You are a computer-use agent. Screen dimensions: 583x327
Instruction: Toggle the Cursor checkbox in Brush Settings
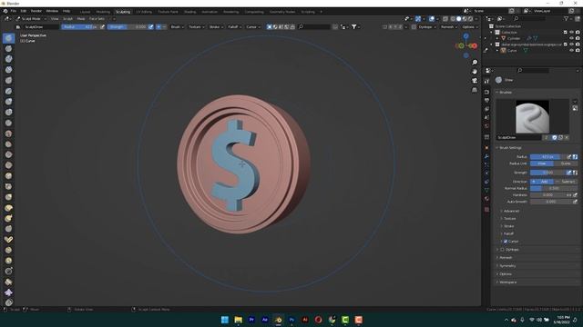click(x=506, y=242)
